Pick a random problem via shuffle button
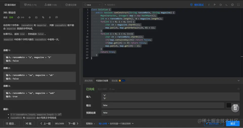243x128 pixels. click(29, 123)
